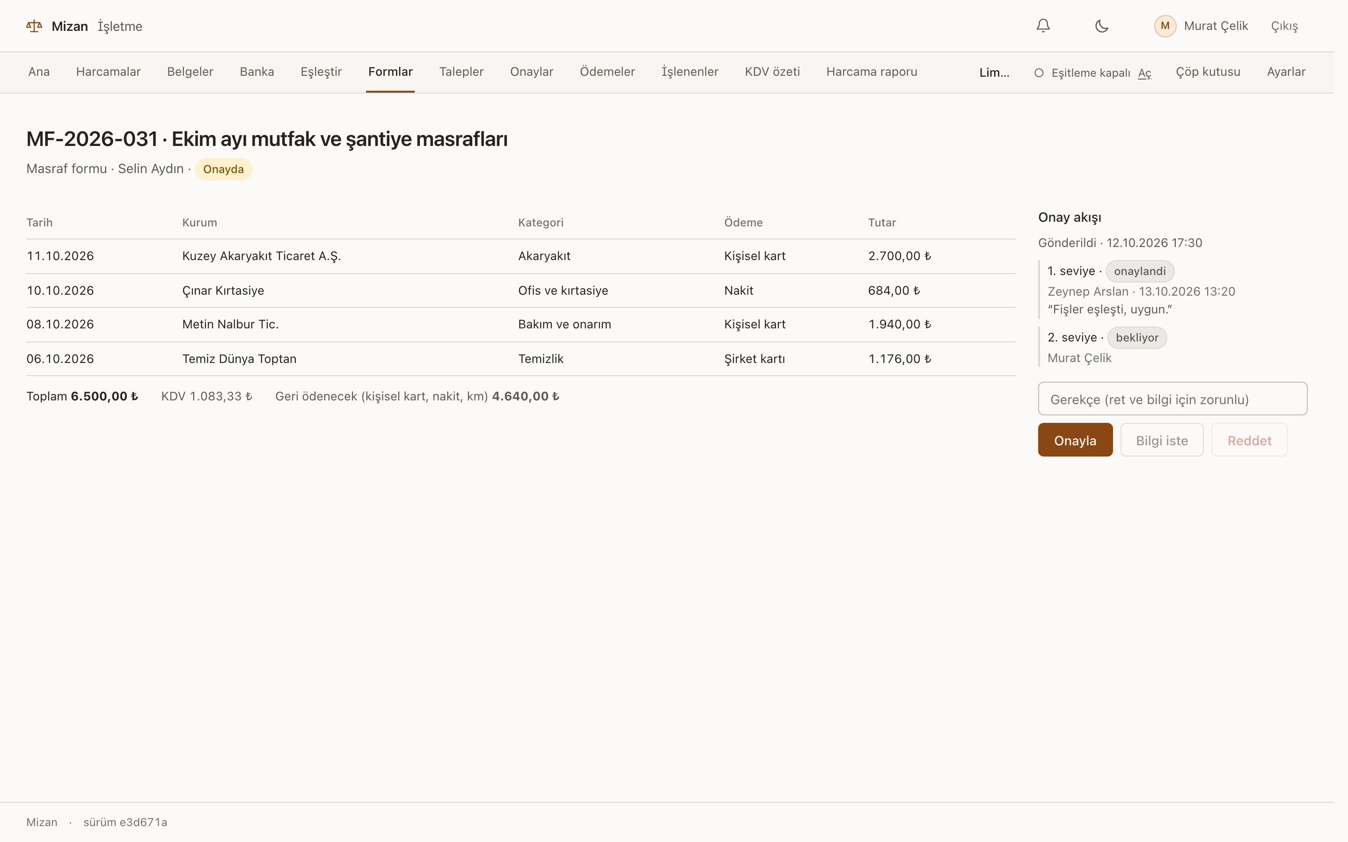1348x842 pixels.
Task: Open the Talepler tab
Action: 461,72
